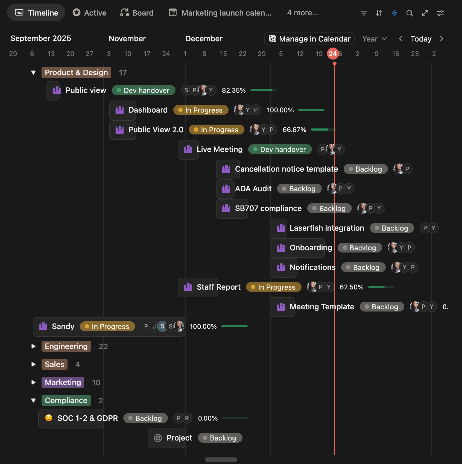Click the Dashboard project icon
This screenshot has height=464, width=462.
click(119, 110)
